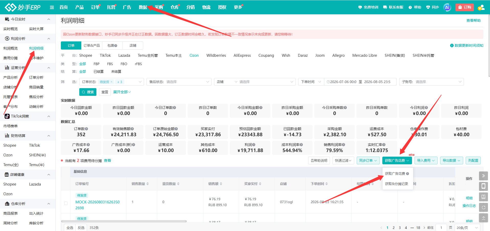The height and width of the screenshot is (231, 490).
Task: Click the floating refresh icon
Action: pos(483,207)
